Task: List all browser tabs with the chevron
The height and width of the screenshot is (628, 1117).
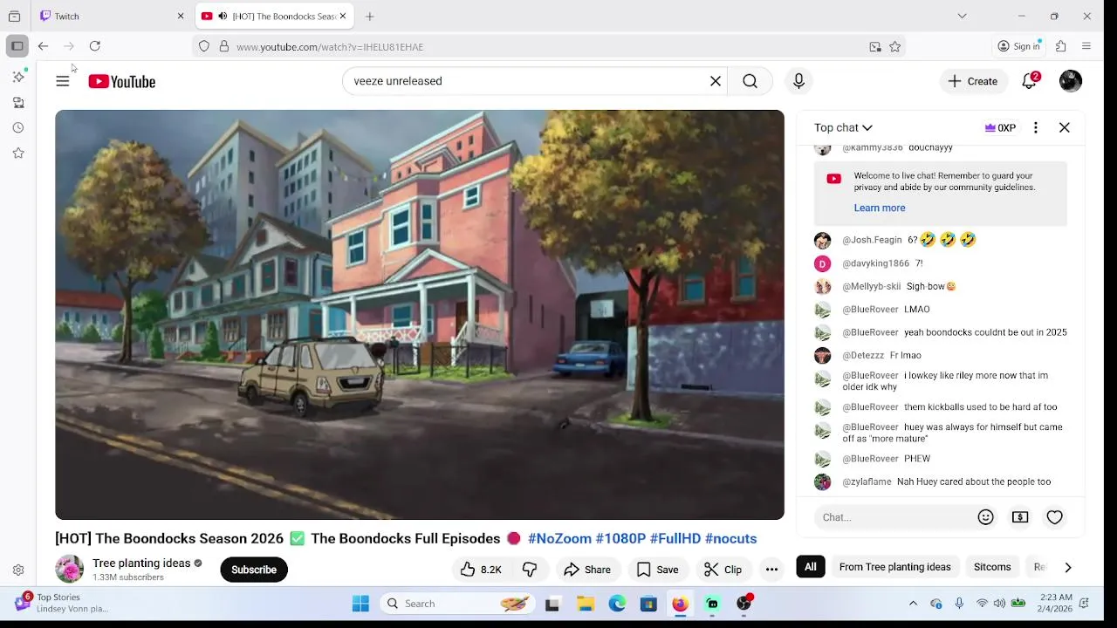Action: [962, 16]
